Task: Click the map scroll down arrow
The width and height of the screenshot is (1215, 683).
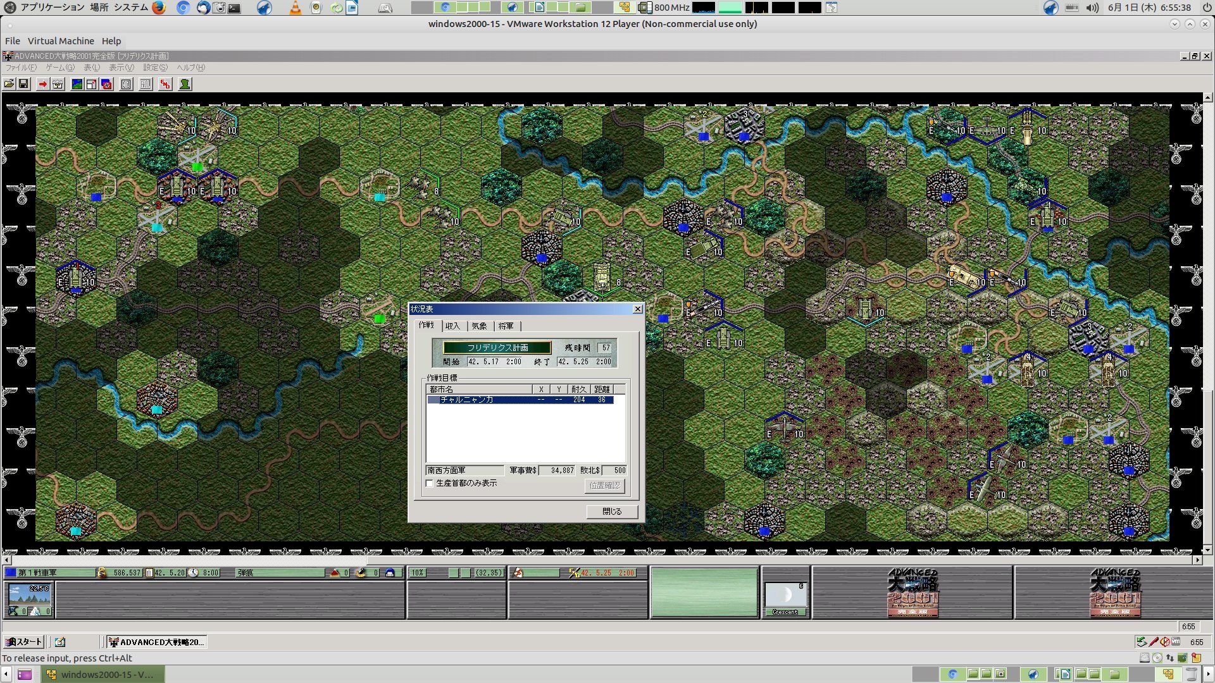Action: [x=1208, y=550]
